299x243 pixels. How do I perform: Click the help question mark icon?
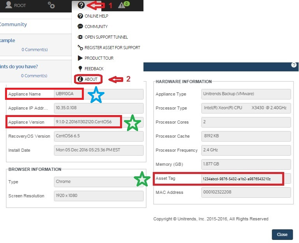point(81,5)
